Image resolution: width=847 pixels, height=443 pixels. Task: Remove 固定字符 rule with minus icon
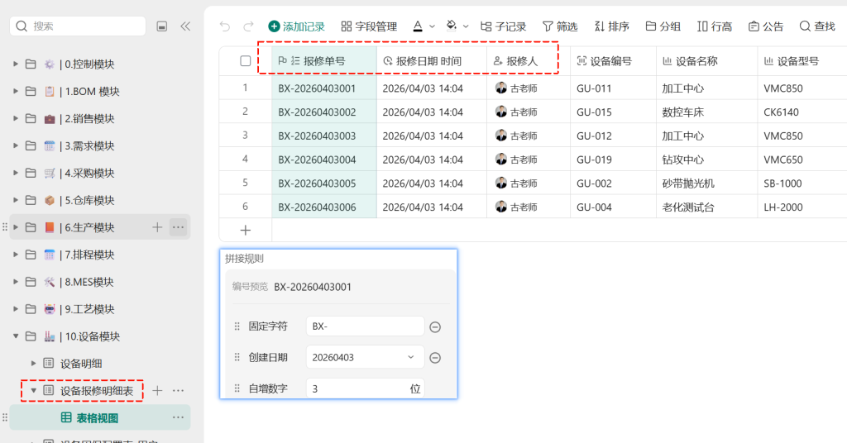tap(435, 327)
